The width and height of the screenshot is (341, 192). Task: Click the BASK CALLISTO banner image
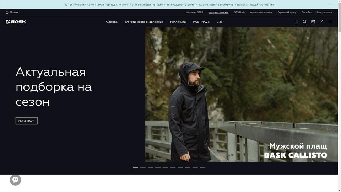(242, 95)
